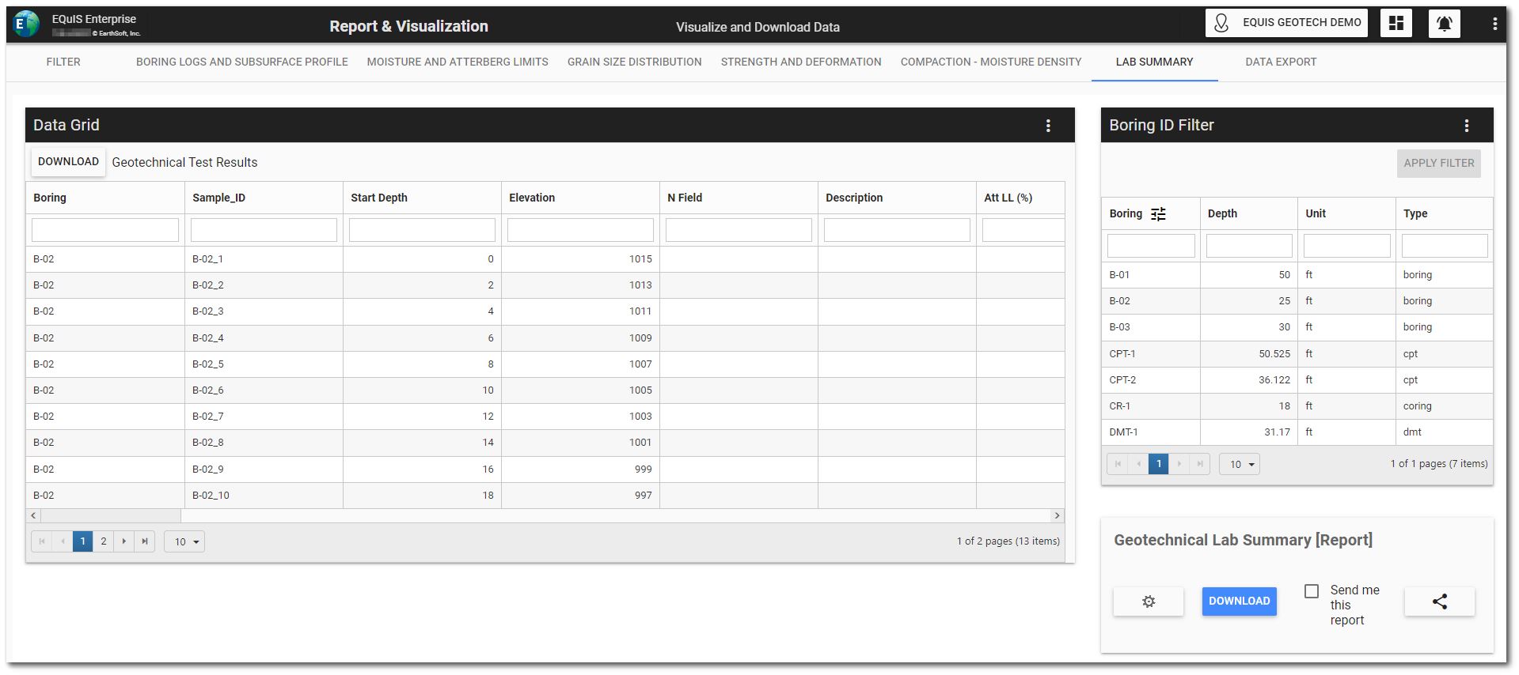Screen dimensions: 1519x675
Task: Switch to the Grain Size Distribution tab
Action: (634, 62)
